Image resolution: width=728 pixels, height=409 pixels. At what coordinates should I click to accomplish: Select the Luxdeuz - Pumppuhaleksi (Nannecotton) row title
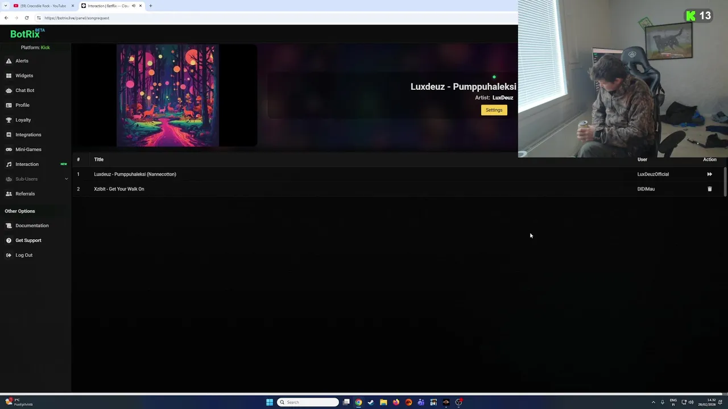tap(135, 174)
